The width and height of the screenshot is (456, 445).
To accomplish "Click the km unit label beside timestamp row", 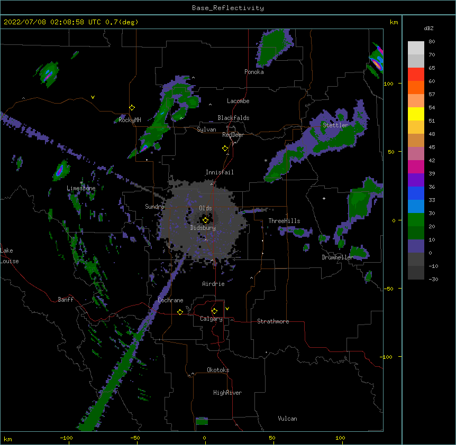I will pos(394,22).
